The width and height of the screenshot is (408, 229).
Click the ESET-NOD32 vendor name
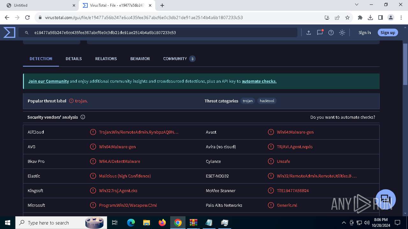[217, 176]
